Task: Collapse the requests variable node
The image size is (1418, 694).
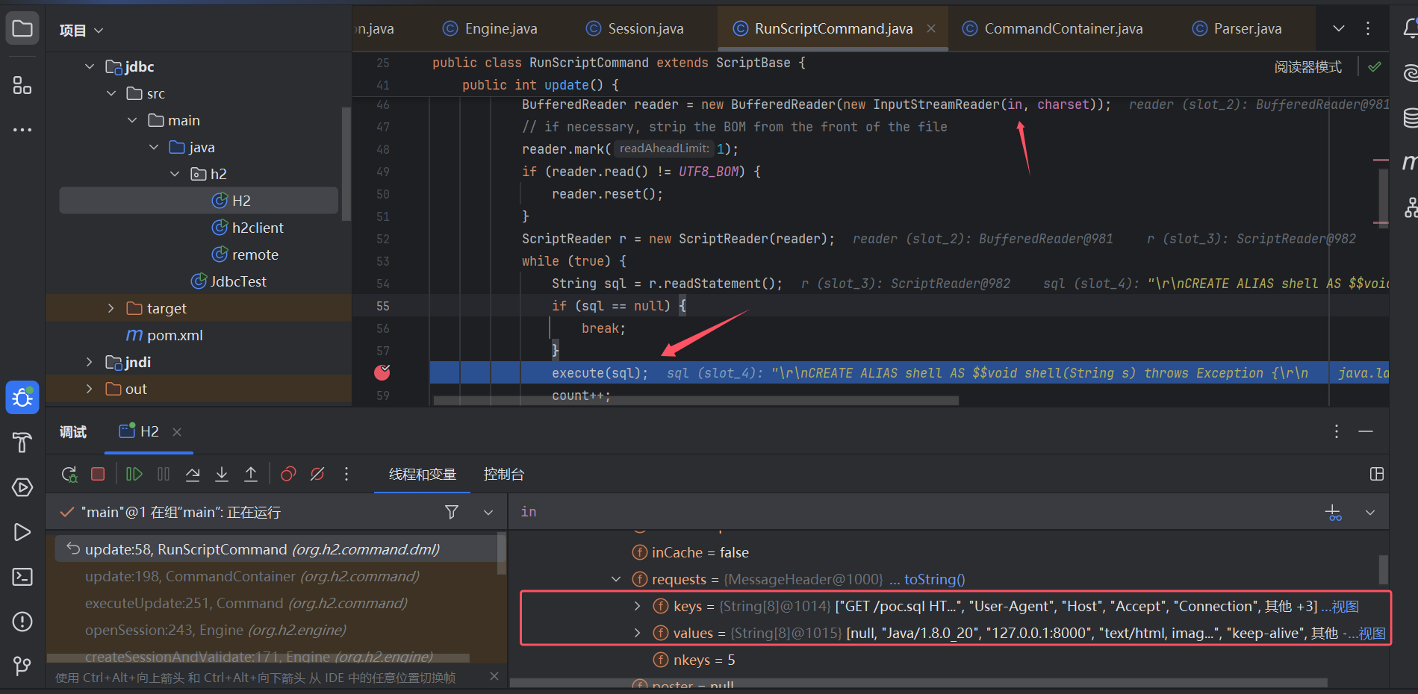Action: (616, 579)
